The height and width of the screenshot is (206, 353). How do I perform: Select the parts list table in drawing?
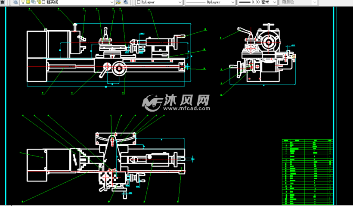[307, 171]
